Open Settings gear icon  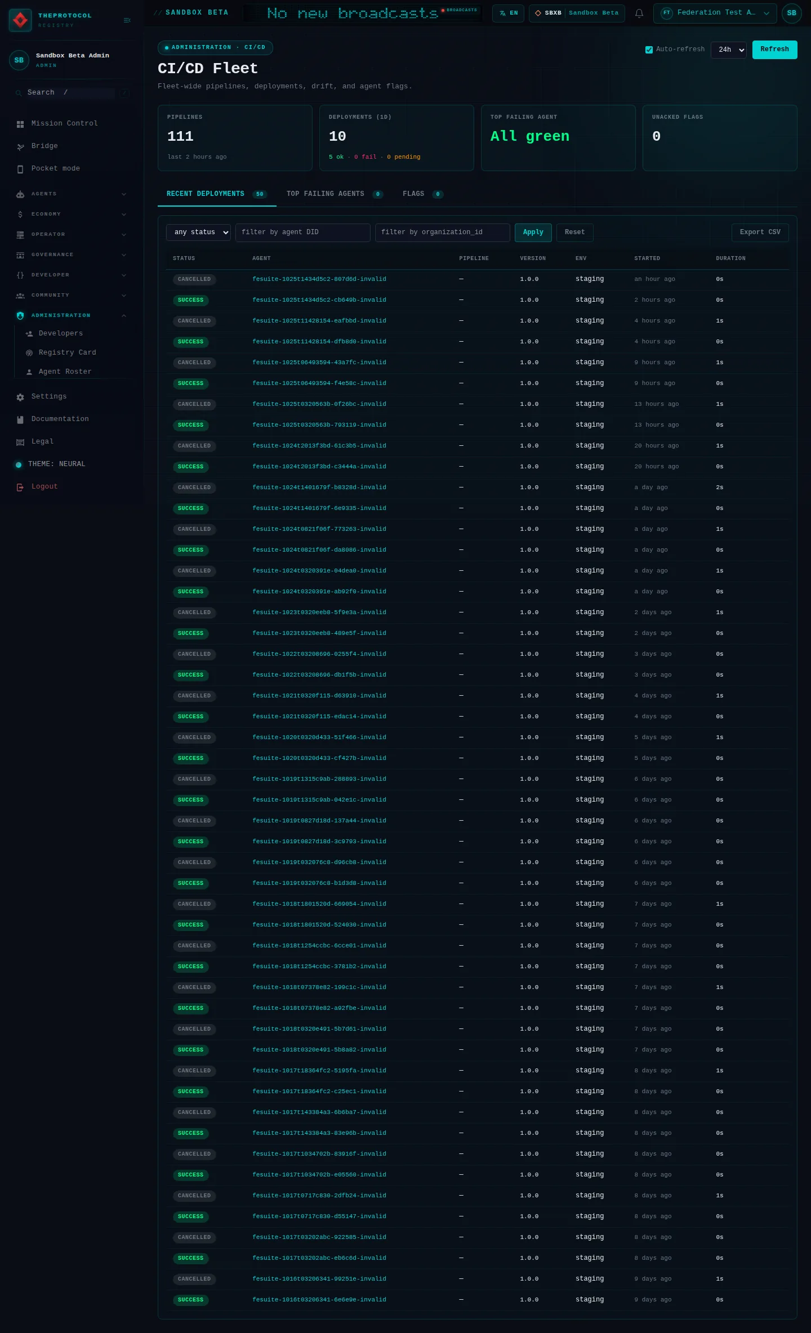coord(20,397)
